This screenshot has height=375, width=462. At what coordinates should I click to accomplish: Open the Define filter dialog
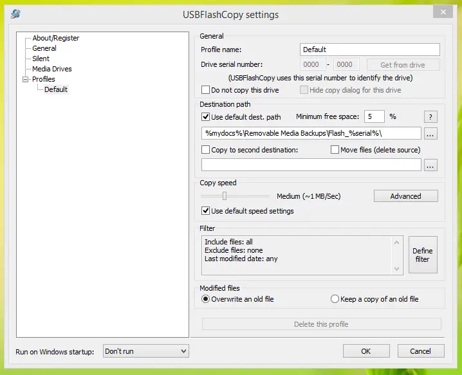click(x=423, y=255)
